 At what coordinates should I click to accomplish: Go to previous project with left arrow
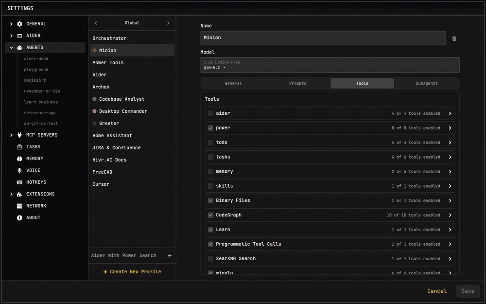pyautogui.click(x=96, y=23)
